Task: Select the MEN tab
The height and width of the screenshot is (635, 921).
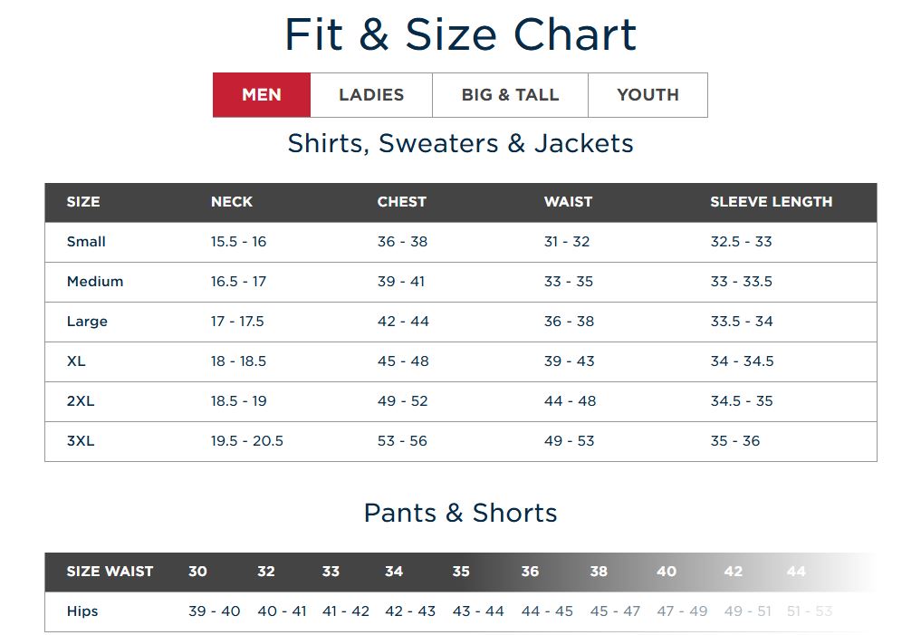Action: pos(262,94)
